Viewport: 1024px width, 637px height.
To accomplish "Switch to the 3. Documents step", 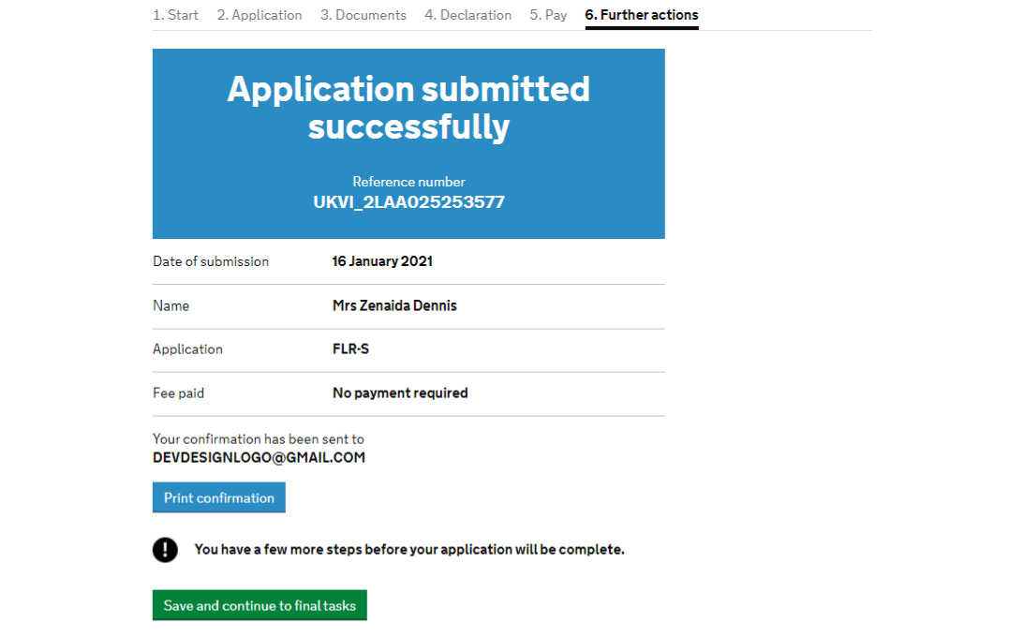I will point(364,15).
